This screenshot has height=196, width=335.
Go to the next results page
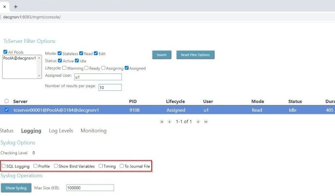coord(198,122)
